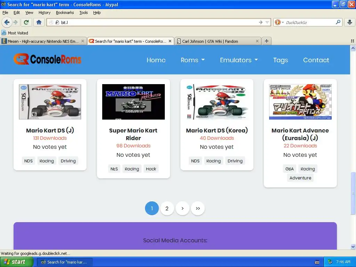Open the Mario Kart Advance cover image

pyautogui.click(x=300, y=102)
